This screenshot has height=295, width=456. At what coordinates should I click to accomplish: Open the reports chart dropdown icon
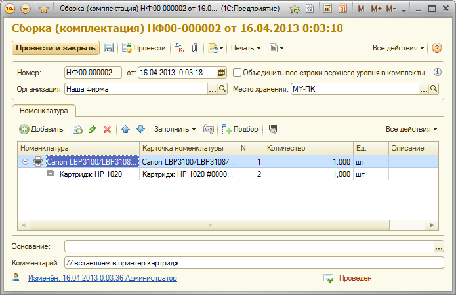tap(276, 48)
